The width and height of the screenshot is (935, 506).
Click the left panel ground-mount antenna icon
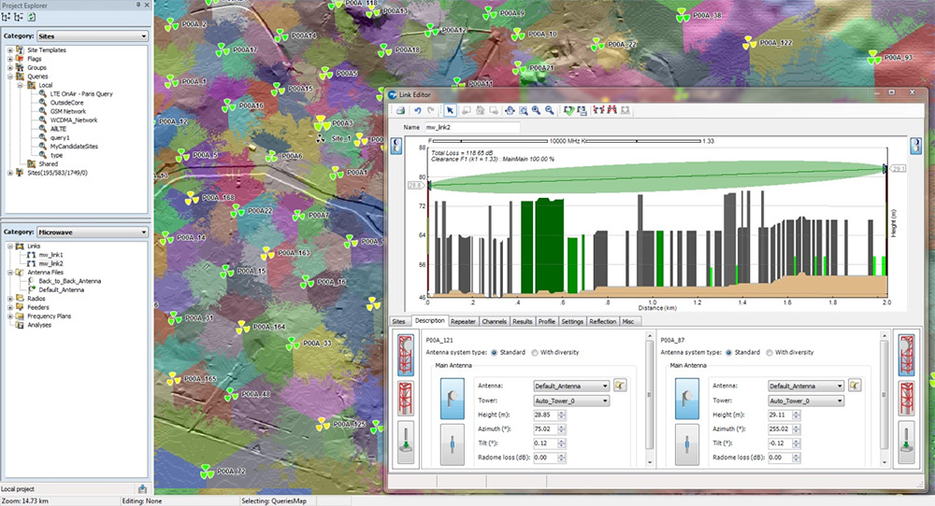pos(406,443)
